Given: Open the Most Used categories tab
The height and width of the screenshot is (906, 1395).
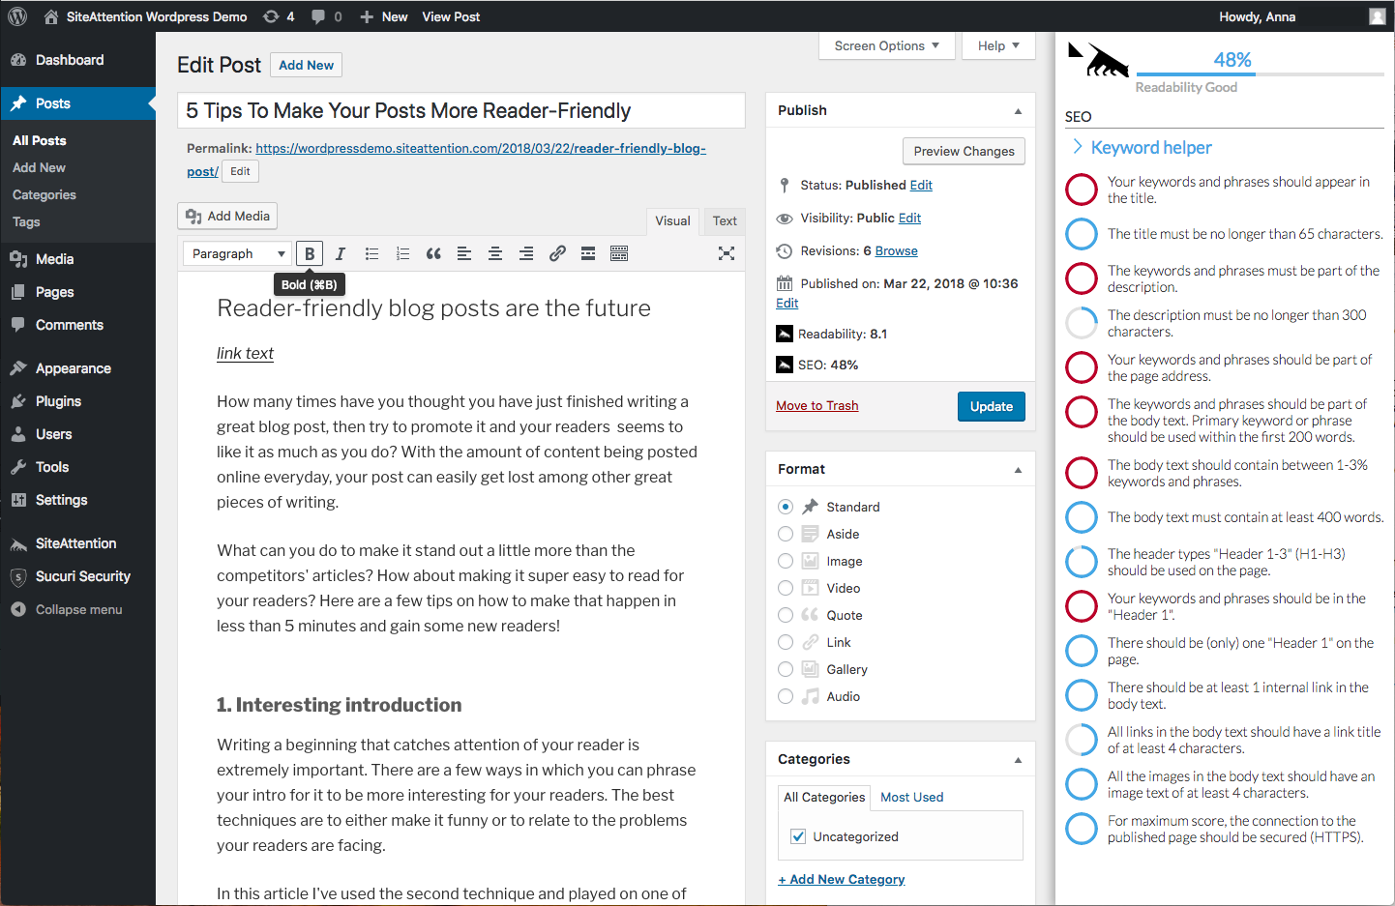Looking at the screenshot, I should pos(911,797).
